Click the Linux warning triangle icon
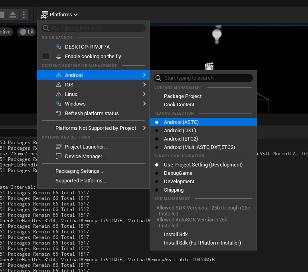Viewport: 308px width, 272px height. point(59,94)
